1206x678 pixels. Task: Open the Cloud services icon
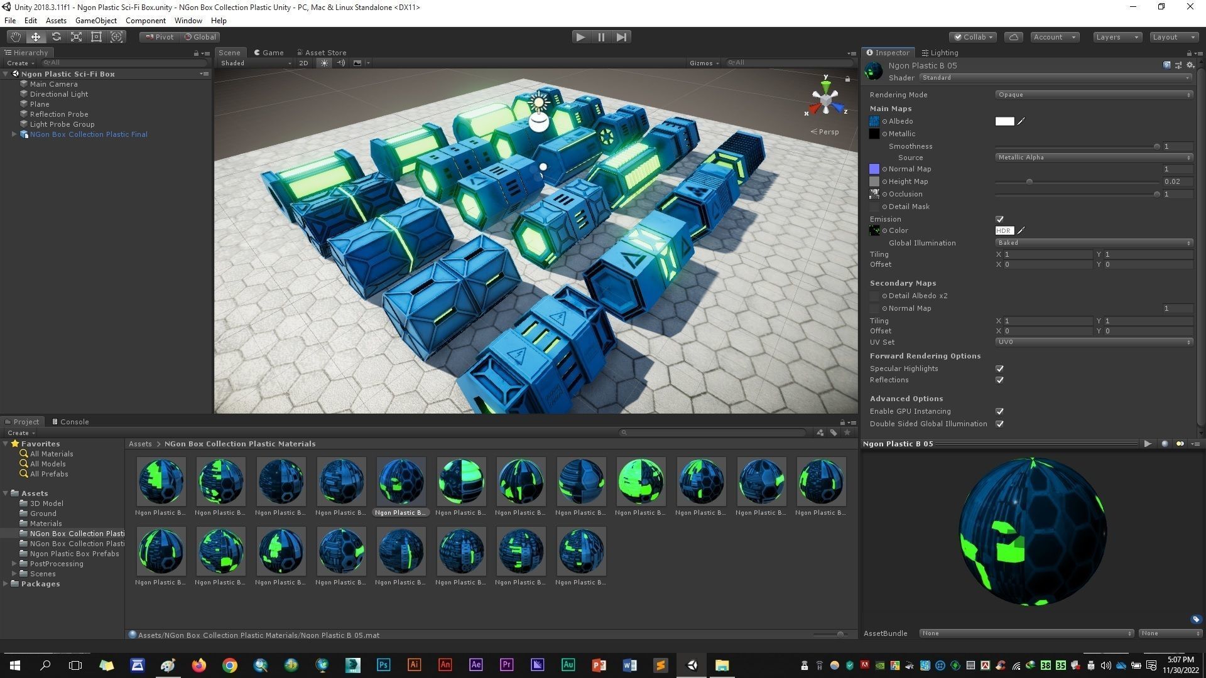tap(1014, 37)
